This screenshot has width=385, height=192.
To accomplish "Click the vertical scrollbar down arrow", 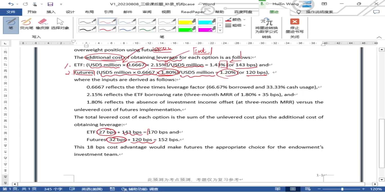I will 382,179.
